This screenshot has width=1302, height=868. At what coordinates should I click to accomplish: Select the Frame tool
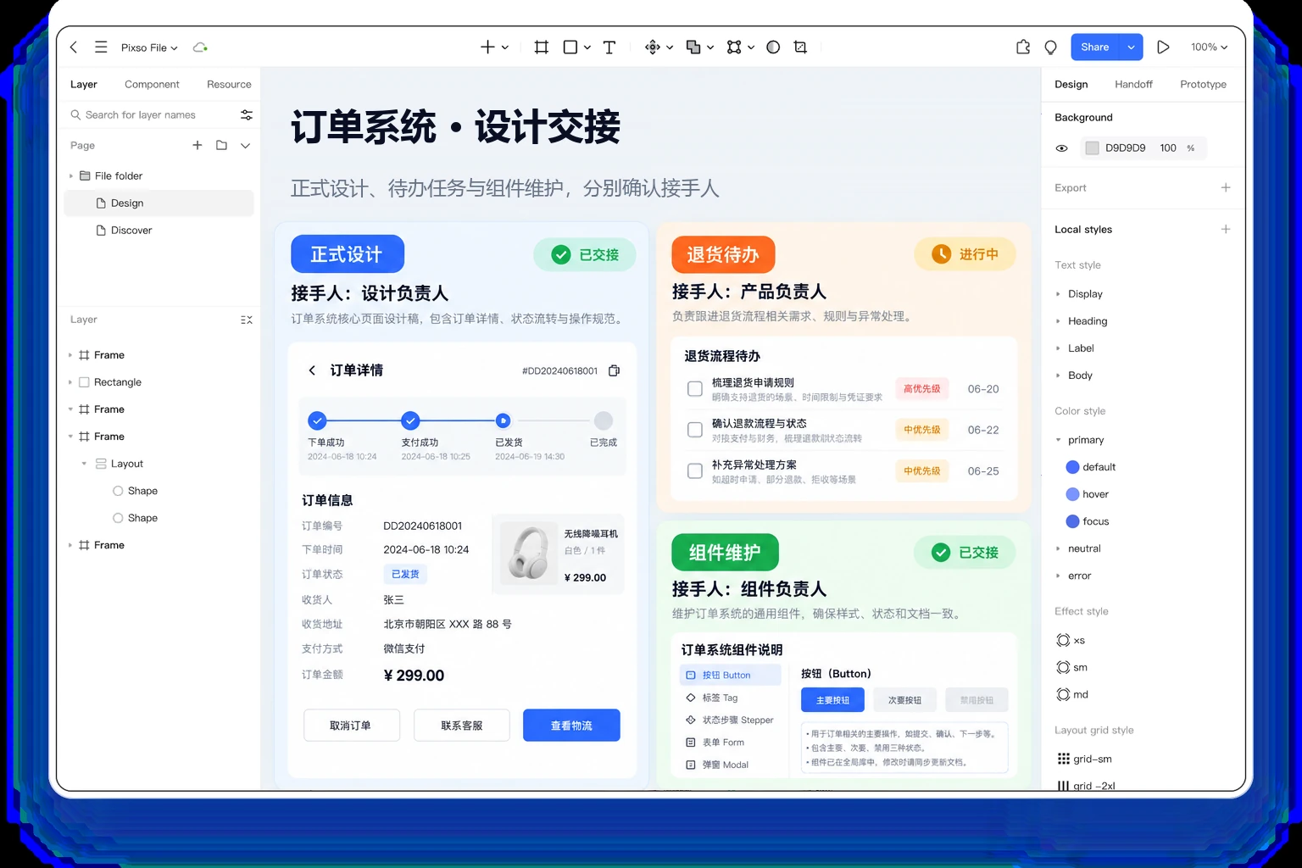541,47
